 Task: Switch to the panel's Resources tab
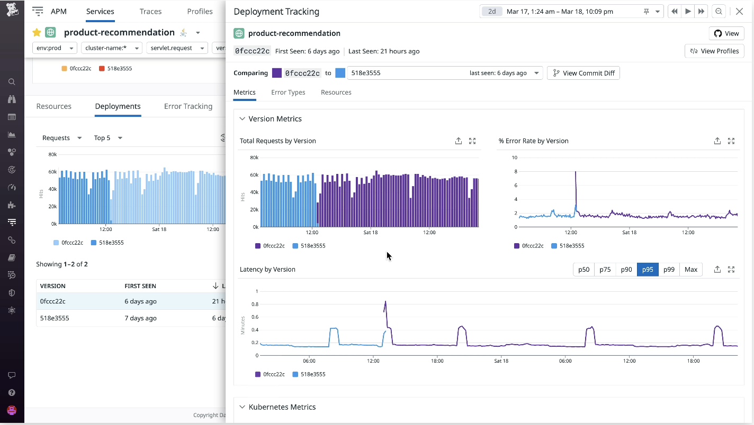[336, 92]
